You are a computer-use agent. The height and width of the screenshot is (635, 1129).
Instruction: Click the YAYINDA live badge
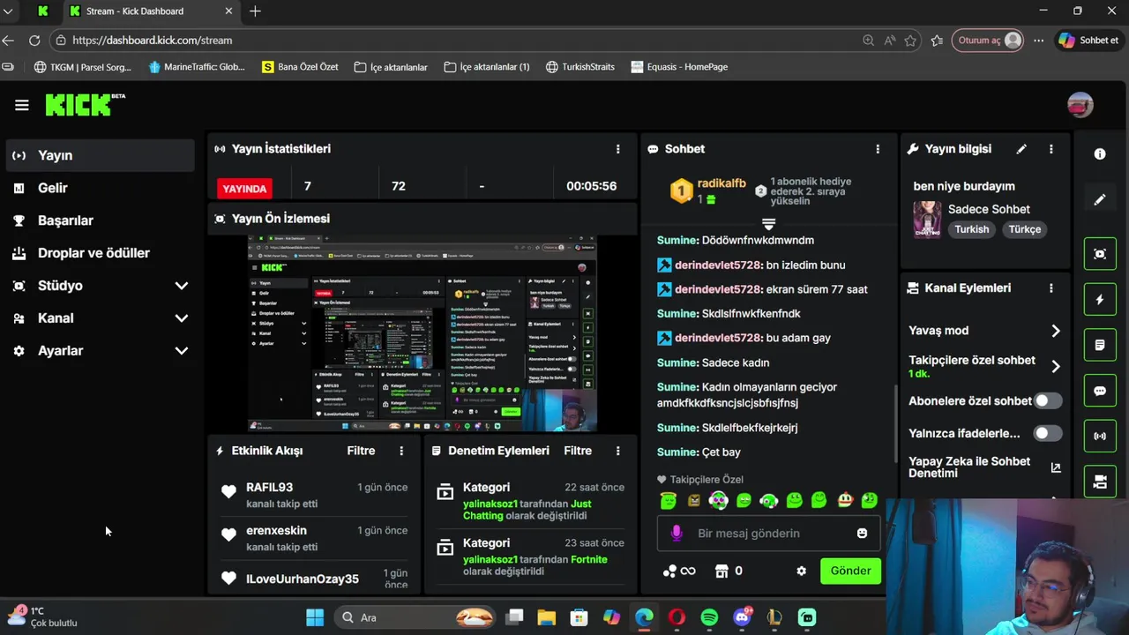click(244, 189)
